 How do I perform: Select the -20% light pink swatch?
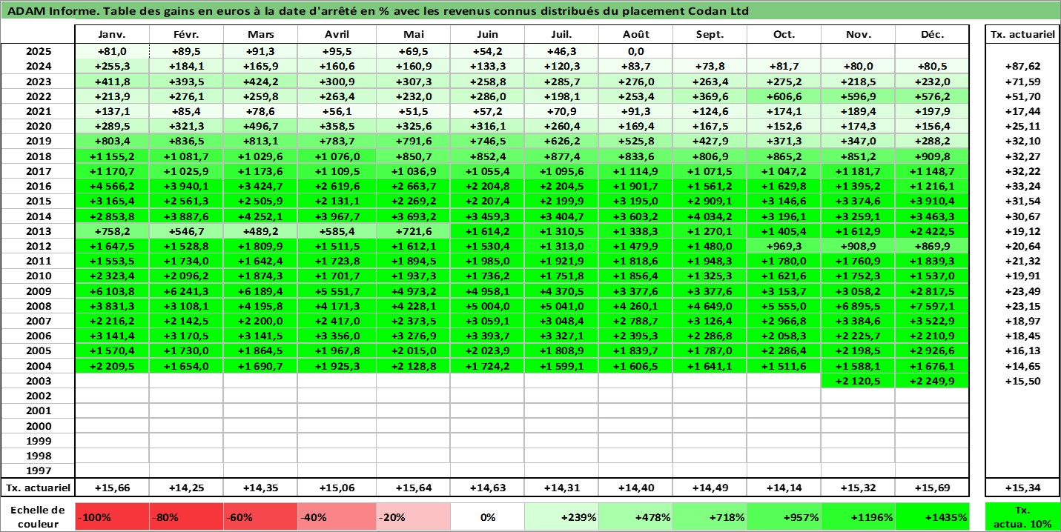tap(413, 517)
